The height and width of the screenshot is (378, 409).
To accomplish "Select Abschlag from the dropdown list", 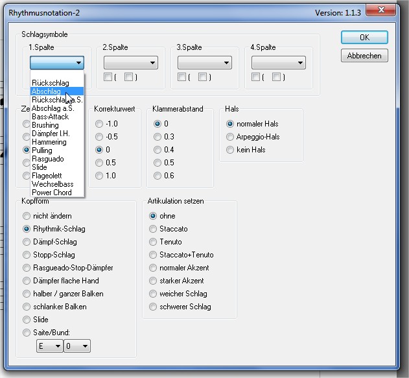I will pos(47,91).
